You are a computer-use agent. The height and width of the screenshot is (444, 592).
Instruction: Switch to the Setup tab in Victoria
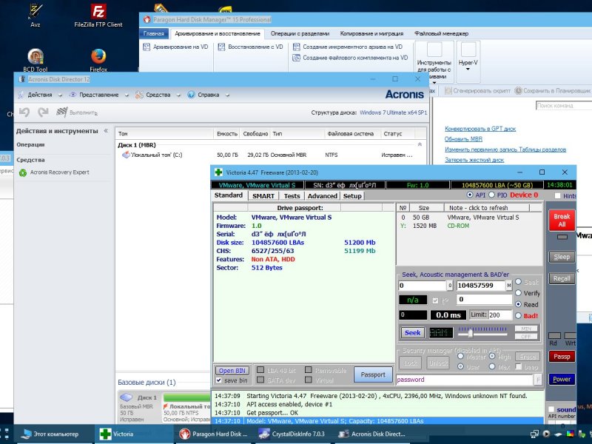coord(352,195)
